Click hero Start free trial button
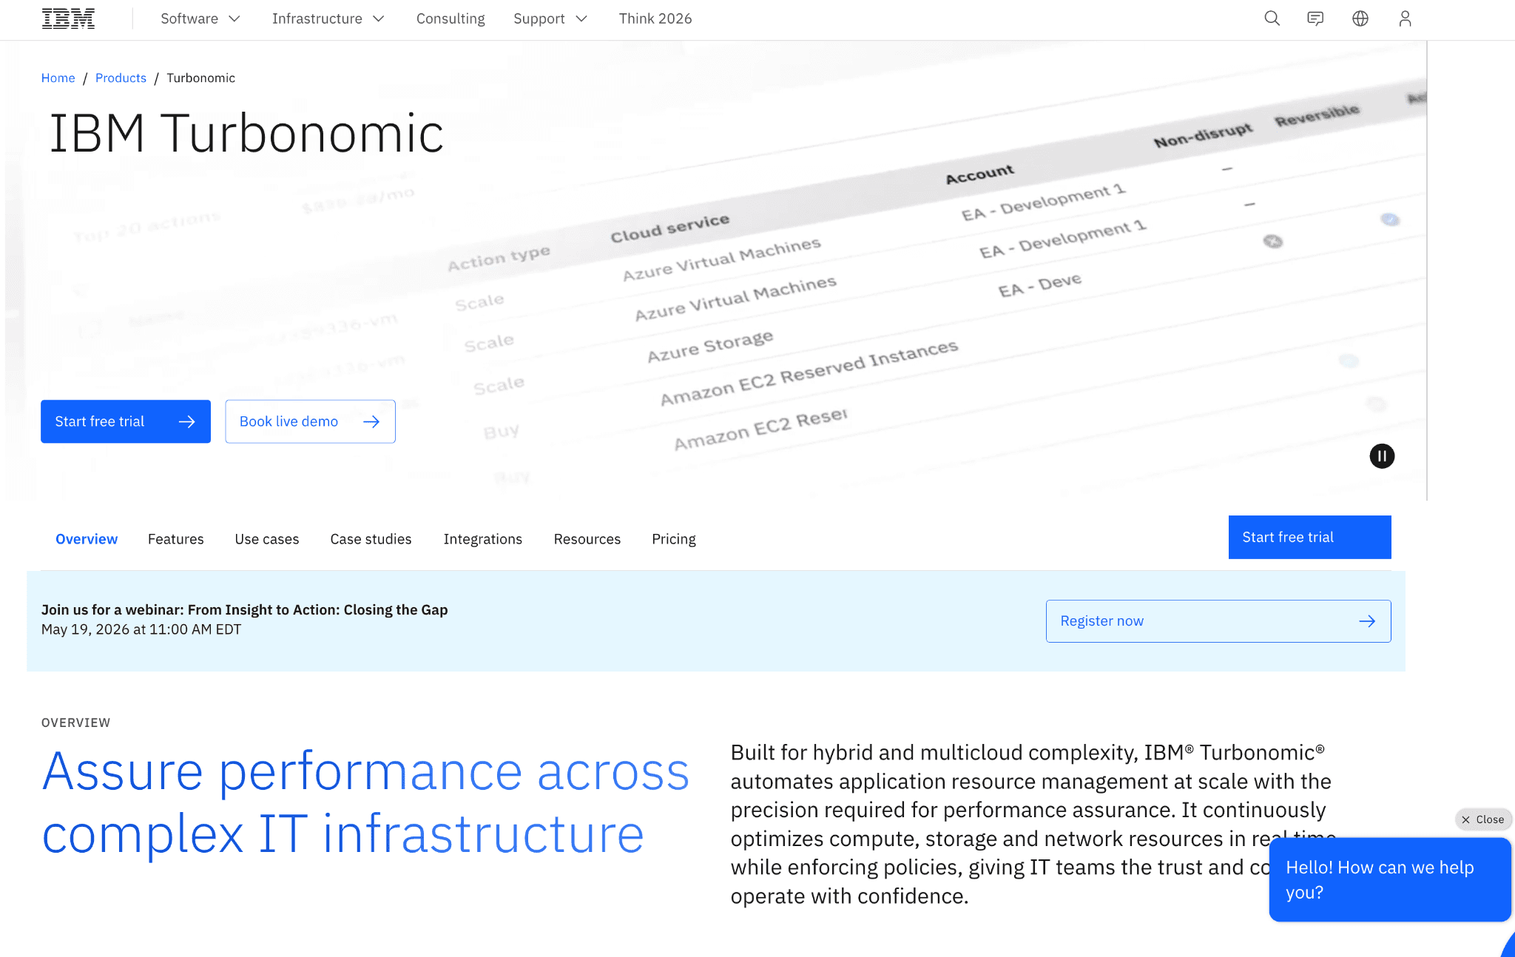 pos(126,422)
